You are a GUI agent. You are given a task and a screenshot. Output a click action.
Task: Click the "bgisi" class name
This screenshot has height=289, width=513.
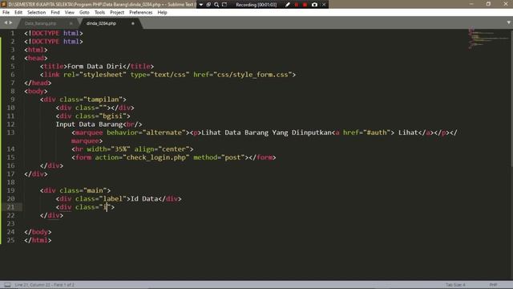113,116
